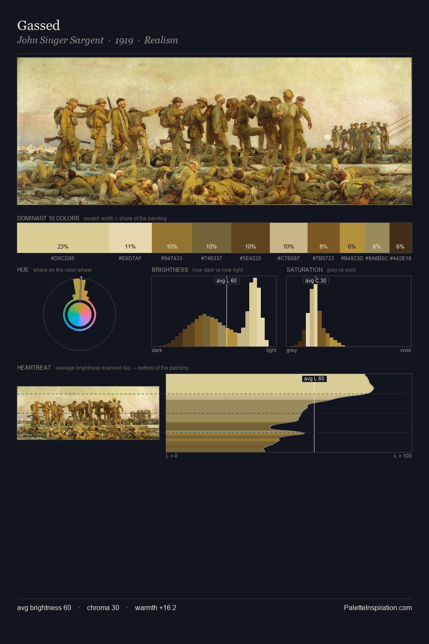Click the 'HUE' section heading
The width and height of the screenshot is (429, 644).
tap(23, 270)
